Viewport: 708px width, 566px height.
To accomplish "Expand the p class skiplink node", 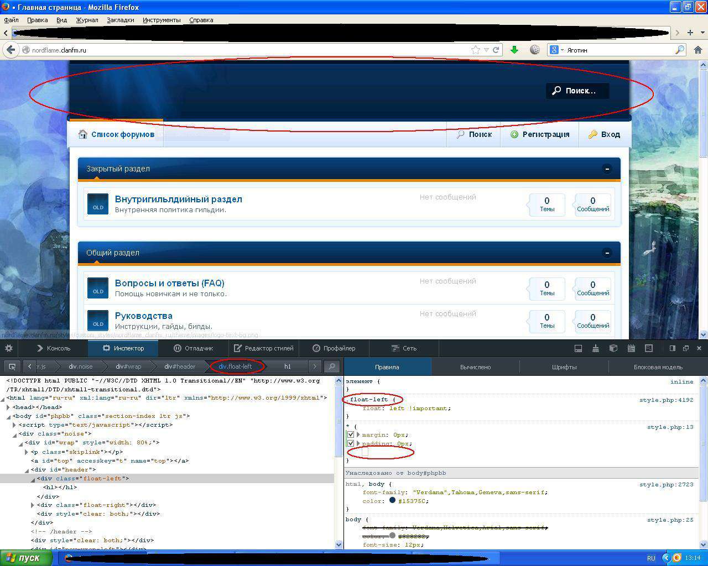I will [27, 452].
